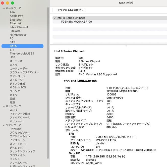Select プリンタ in the sidebar
167x167 pixels.
pos(15,91)
